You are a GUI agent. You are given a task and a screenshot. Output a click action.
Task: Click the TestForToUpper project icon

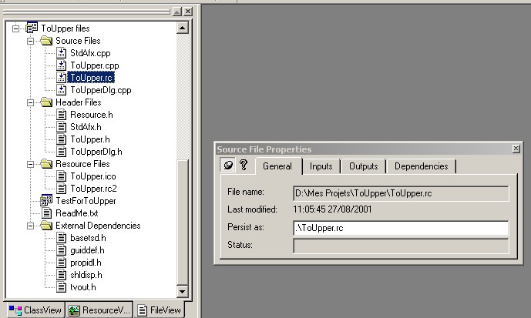[46, 201]
